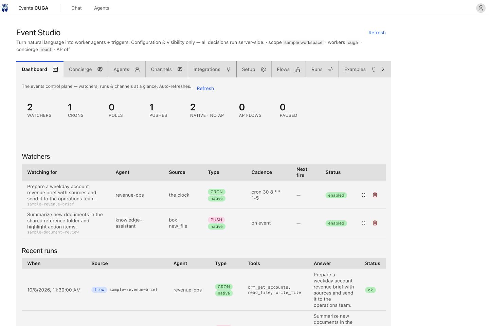
Task: Click the Flows tab's hierarchy icon
Action: click(298, 69)
